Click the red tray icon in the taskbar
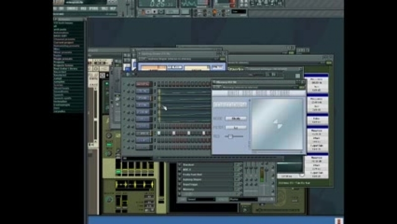Screen dimensions: 397x224 (338, 220)
